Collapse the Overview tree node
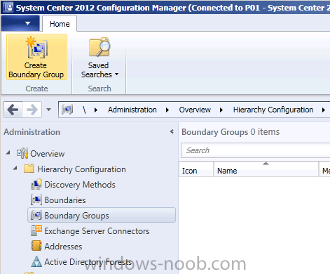The height and width of the screenshot is (274, 330). 8,152
